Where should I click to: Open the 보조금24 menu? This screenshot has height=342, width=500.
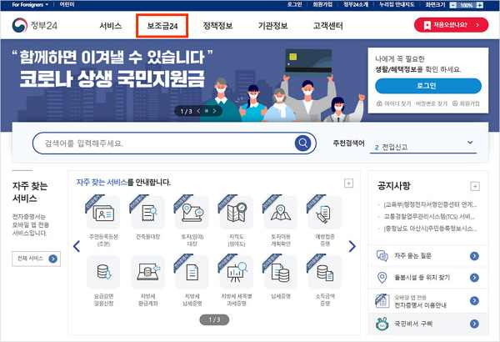pyautogui.click(x=162, y=26)
